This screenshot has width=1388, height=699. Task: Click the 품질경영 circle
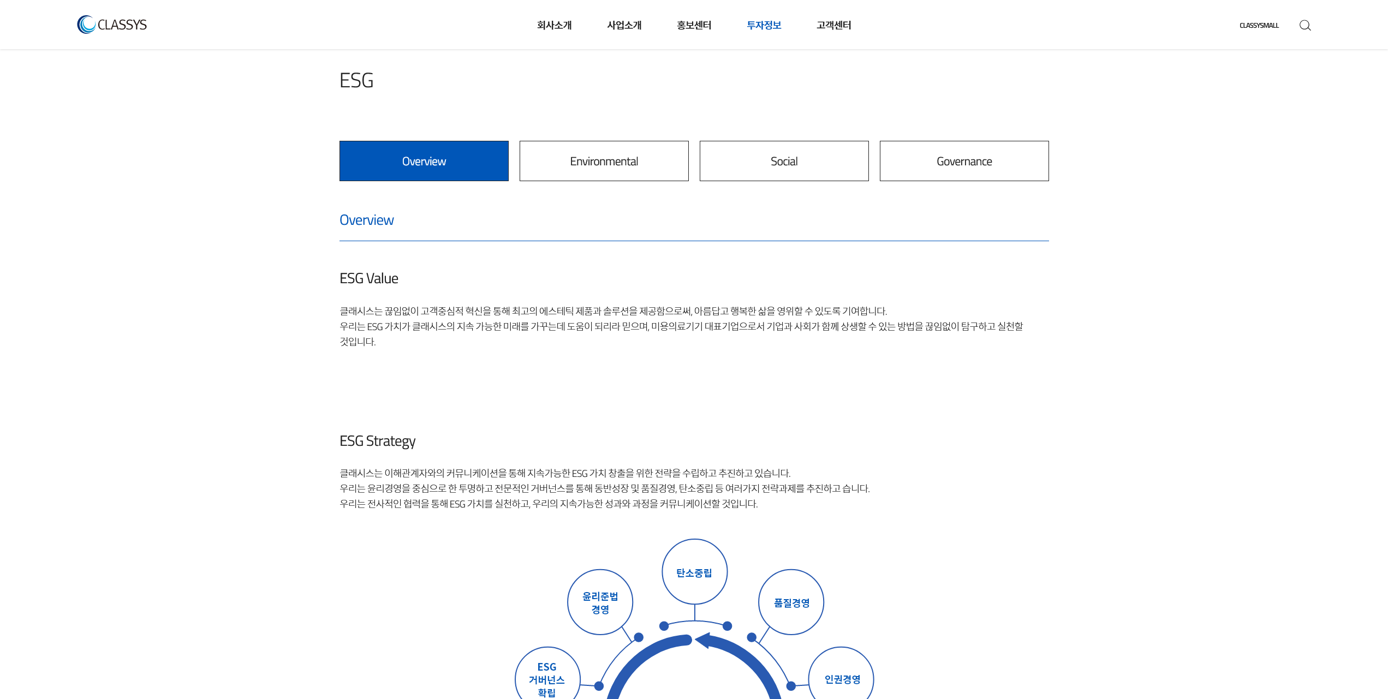pyautogui.click(x=791, y=602)
